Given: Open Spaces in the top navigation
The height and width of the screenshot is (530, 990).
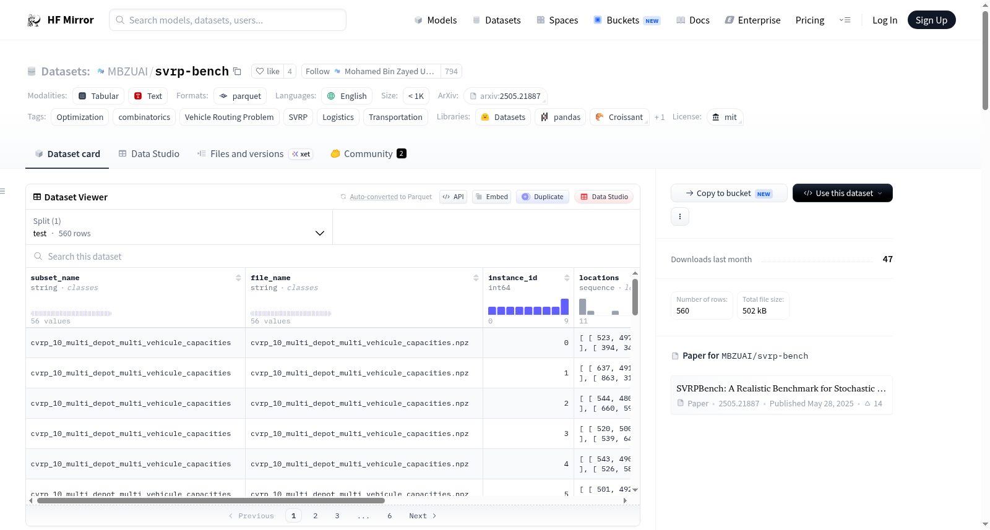Looking at the screenshot, I should click(x=557, y=20).
